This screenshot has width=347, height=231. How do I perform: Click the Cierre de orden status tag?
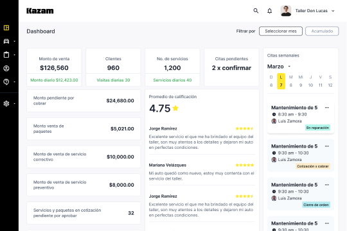pyautogui.click(x=316, y=205)
